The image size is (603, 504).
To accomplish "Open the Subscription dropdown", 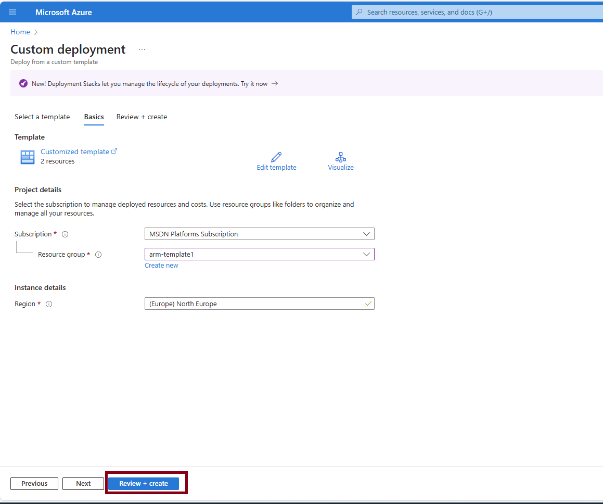I will coord(260,234).
